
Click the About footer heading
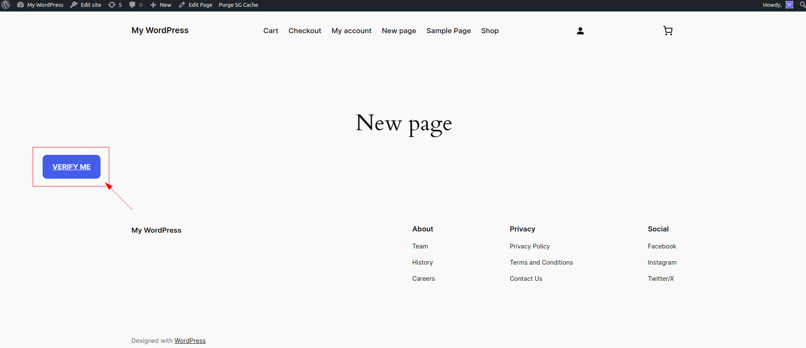pos(423,229)
